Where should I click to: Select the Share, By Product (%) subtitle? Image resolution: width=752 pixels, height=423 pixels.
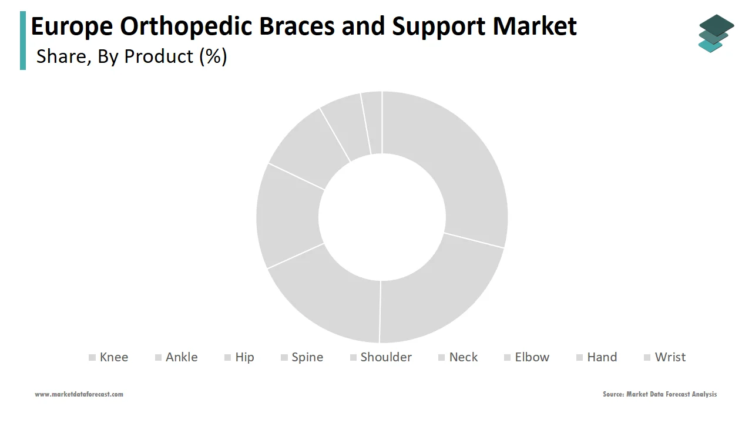click(132, 56)
